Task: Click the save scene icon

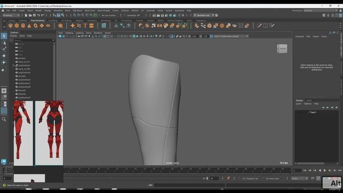Action: tap(34, 16)
